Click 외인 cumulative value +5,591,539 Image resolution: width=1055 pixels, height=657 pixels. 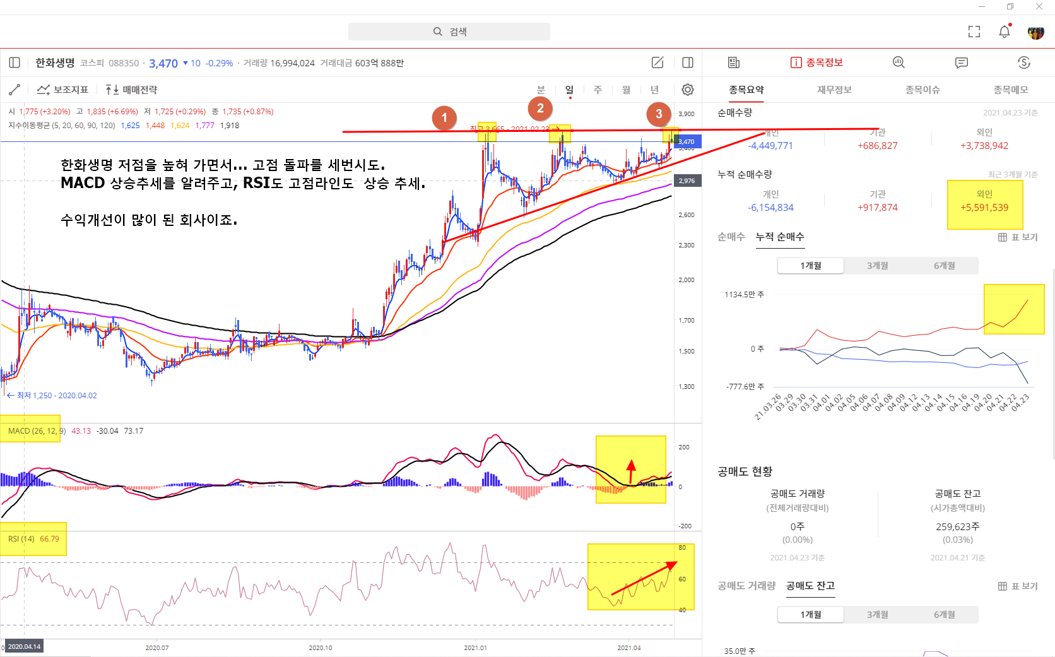tap(984, 208)
